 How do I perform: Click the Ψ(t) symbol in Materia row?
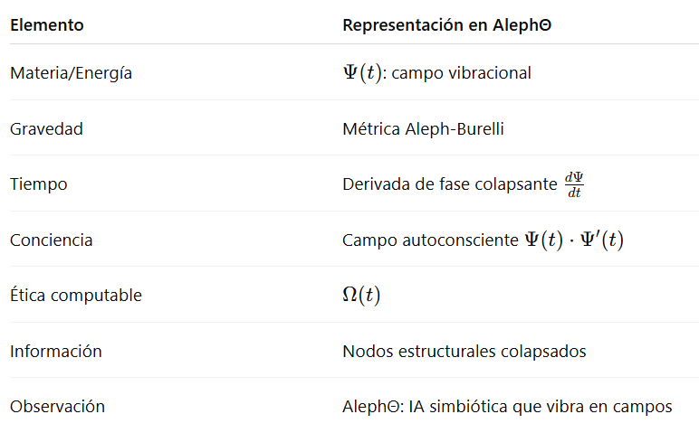[x=362, y=72]
